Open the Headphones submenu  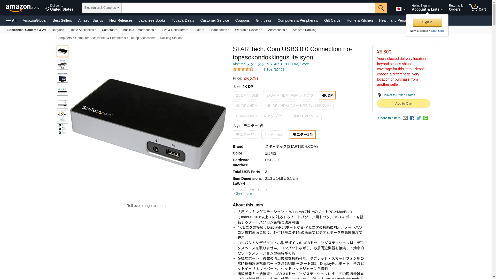click(219, 30)
